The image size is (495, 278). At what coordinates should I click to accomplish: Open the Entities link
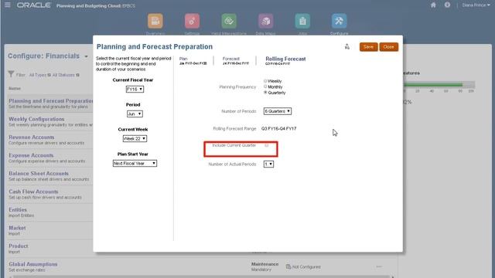(18, 210)
